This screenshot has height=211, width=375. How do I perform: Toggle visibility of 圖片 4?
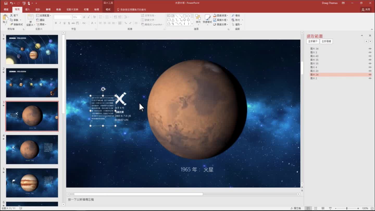tap(370, 67)
